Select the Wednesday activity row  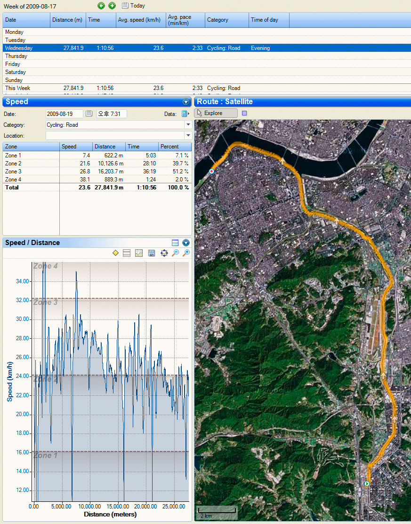click(x=141, y=48)
